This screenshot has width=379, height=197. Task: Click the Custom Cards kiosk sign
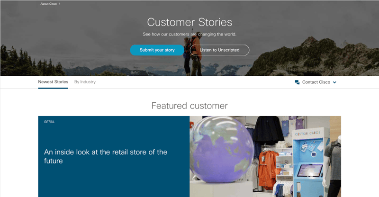point(308,133)
